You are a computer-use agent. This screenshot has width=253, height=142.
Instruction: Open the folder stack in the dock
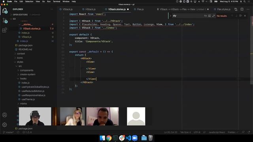pos(144,138)
